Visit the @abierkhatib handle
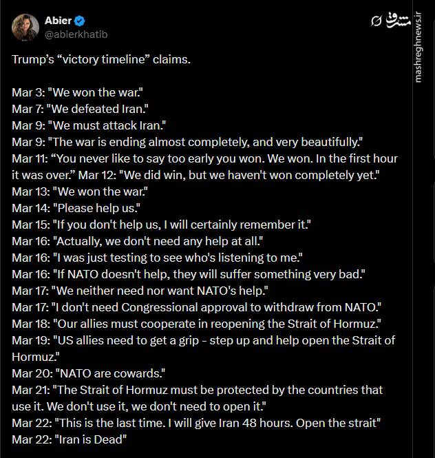 coord(76,34)
